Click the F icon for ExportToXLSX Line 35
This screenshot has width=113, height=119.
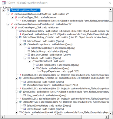pyautogui.click(x=20, y=89)
